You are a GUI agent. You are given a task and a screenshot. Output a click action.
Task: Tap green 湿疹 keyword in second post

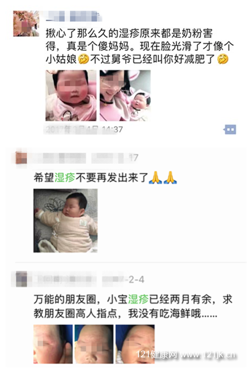click(65, 178)
